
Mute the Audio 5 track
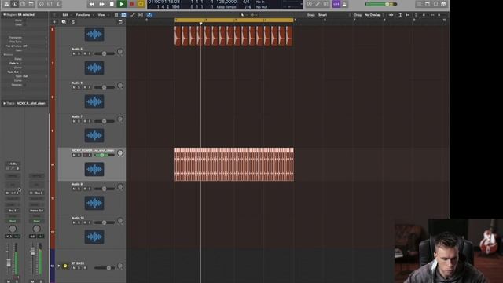(x=74, y=53)
